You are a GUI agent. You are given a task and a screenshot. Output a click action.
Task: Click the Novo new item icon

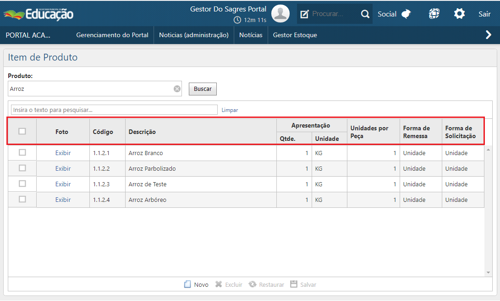pyautogui.click(x=187, y=284)
